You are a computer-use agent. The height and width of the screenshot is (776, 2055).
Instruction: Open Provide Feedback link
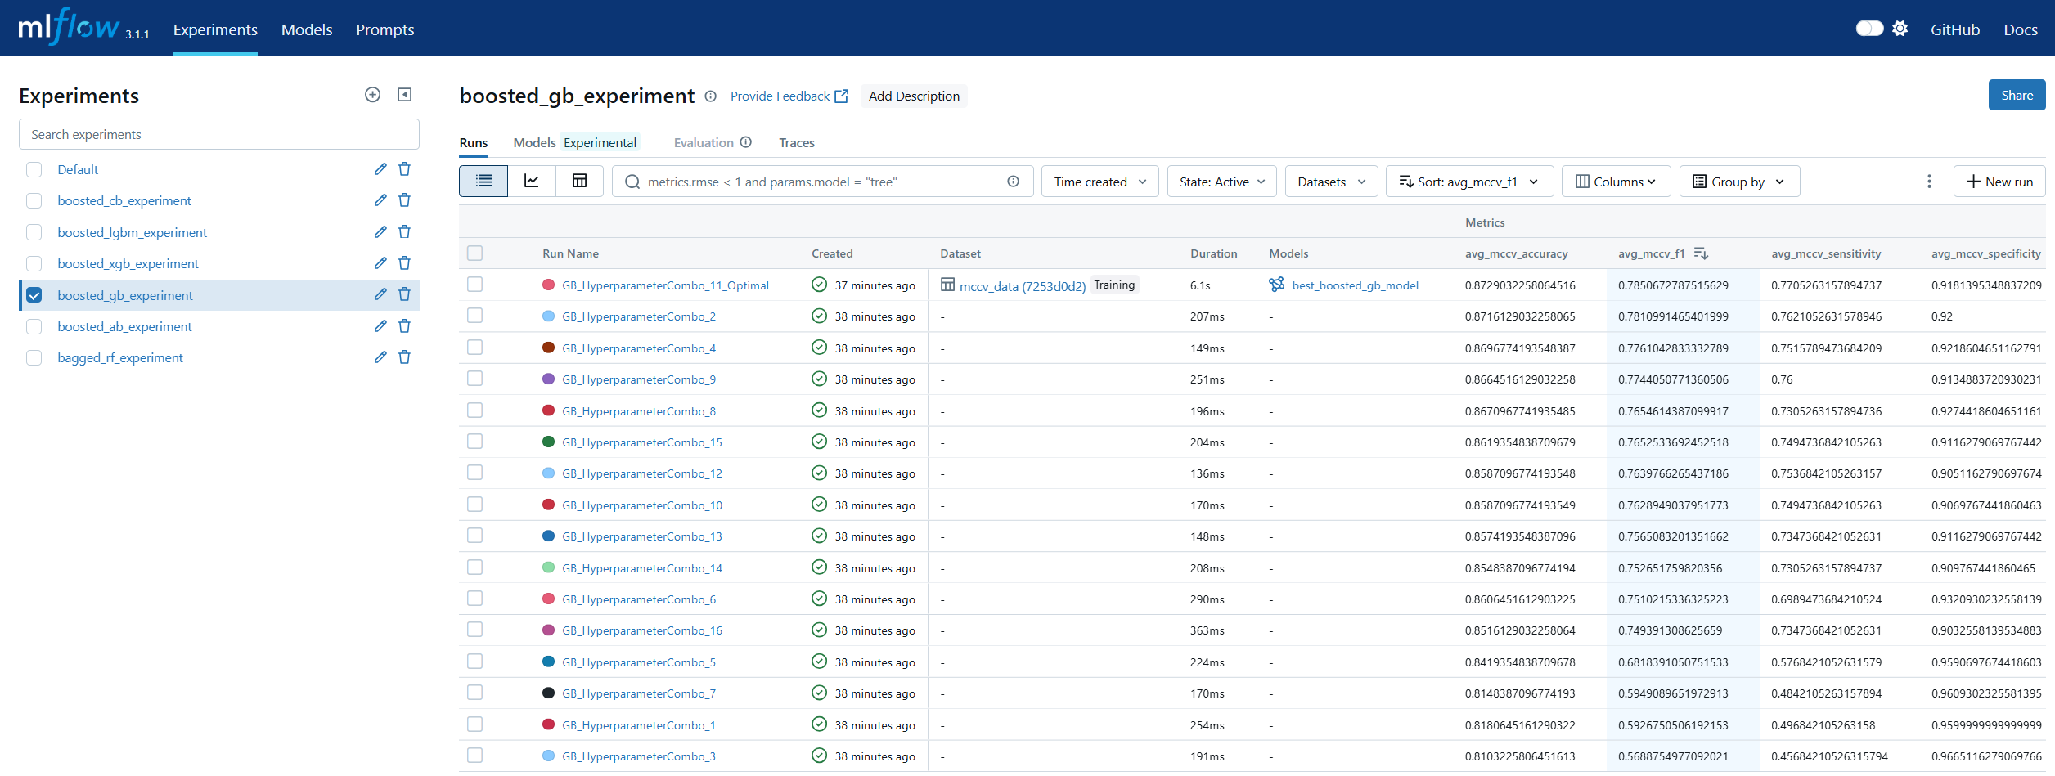[789, 96]
